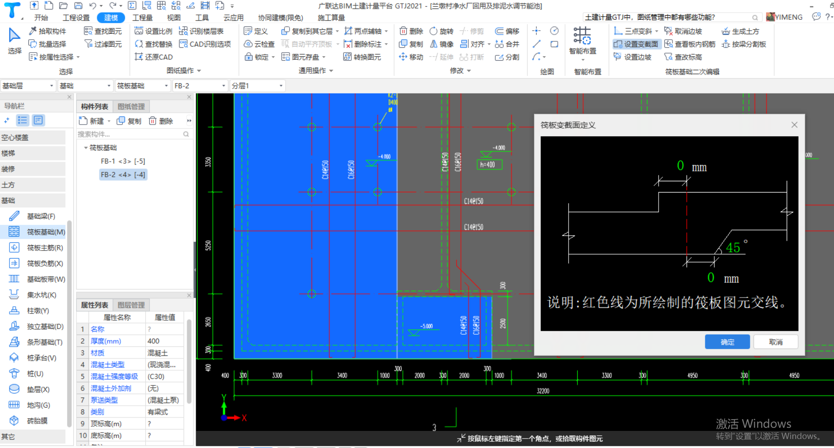This screenshot has width=834, height=448.
Task: Click 识别楼层表 recognize floor table
Action: 202,31
